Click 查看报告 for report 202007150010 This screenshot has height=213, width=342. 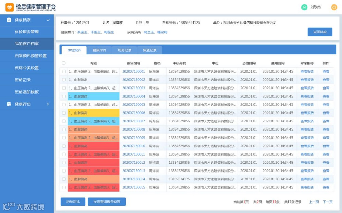coord(307,146)
